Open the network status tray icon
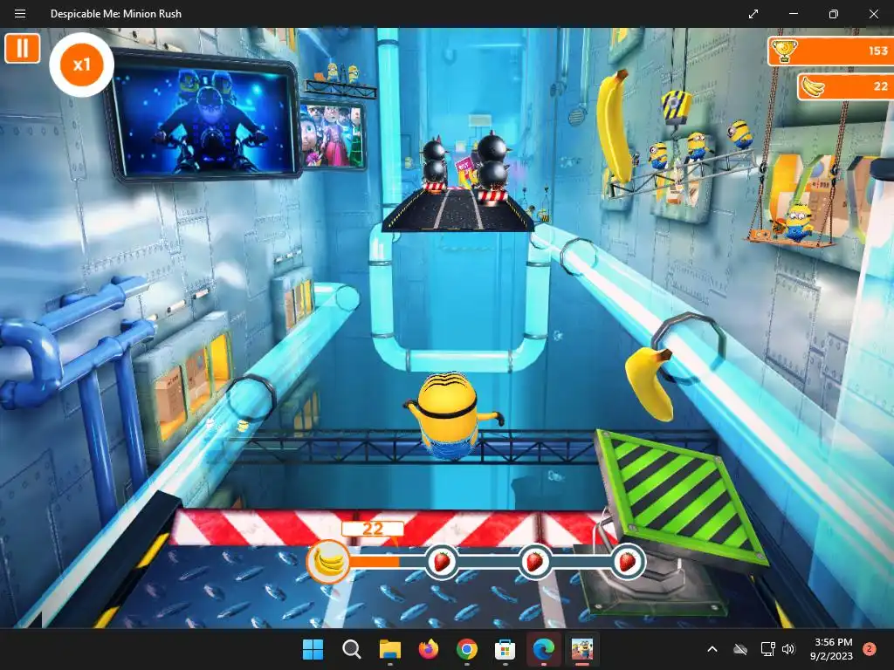The width and height of the screenshot is (894, 670). (x=767, y=649)
